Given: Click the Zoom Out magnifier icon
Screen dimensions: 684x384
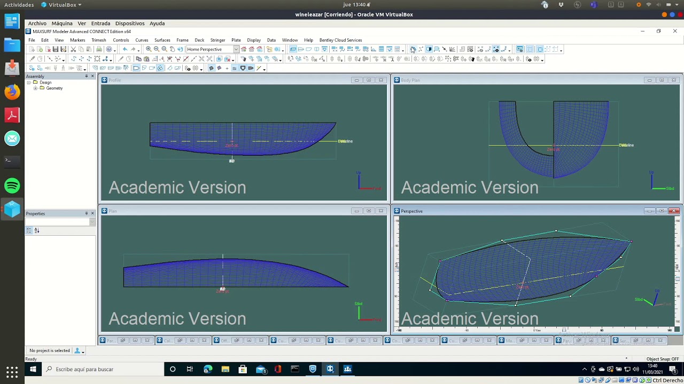Looking at the screenshot, I should (157, 49).
